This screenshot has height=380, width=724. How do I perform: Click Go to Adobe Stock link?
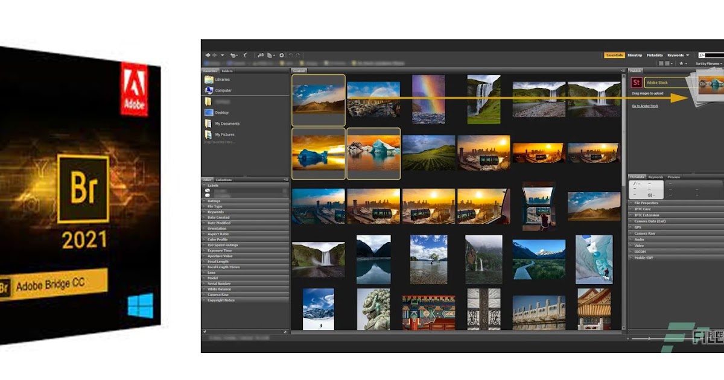coord(645,106)
